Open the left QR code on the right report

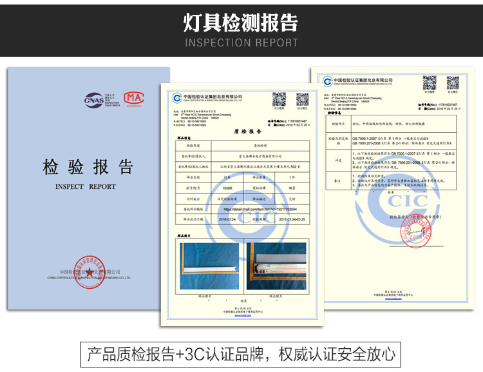point(430,83)
